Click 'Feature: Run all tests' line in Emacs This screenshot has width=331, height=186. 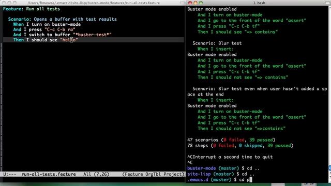coord(32,9)
